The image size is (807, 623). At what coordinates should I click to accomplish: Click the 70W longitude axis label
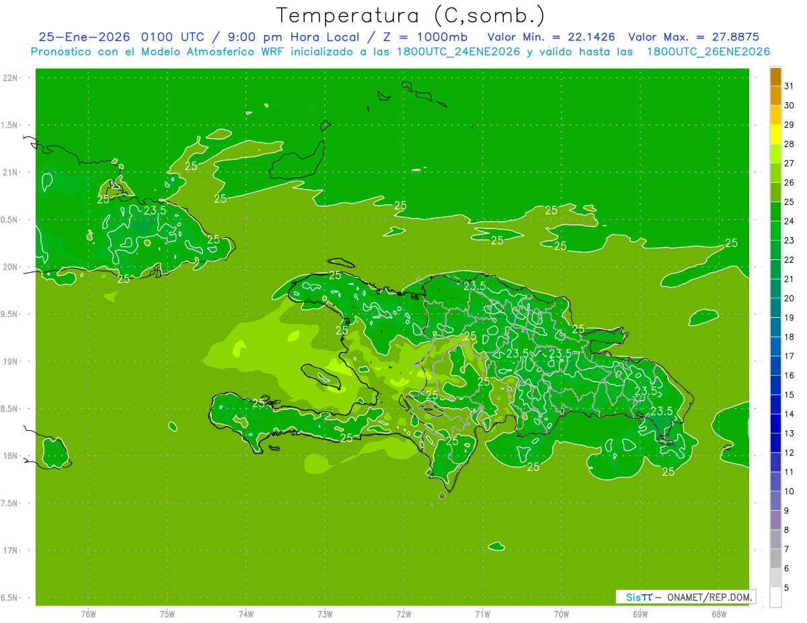click(x=562, y=614)
